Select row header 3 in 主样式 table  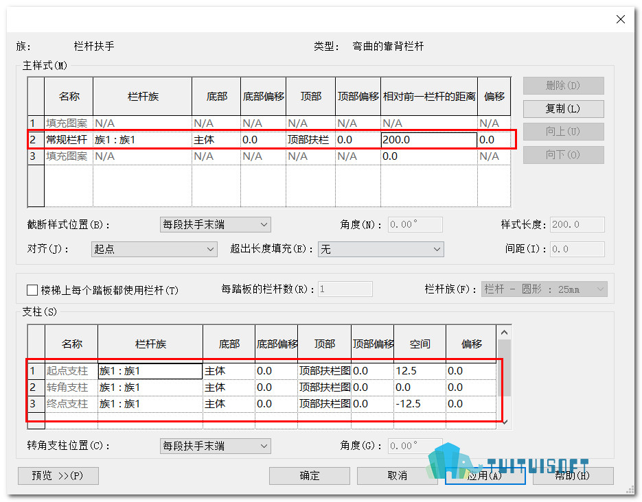pyautogui.click(x=36, y=156)
